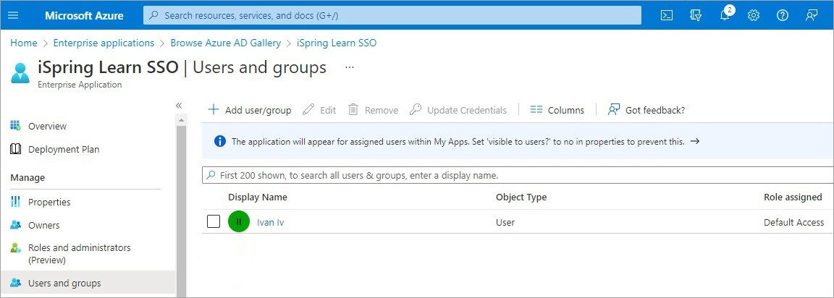Viewport: 834px width, 298px height.
Task: Click the trash Remove icon
Action: pyautogui.click(x=353, y=109)
